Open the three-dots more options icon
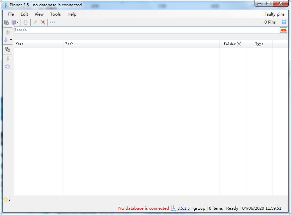 52,22
